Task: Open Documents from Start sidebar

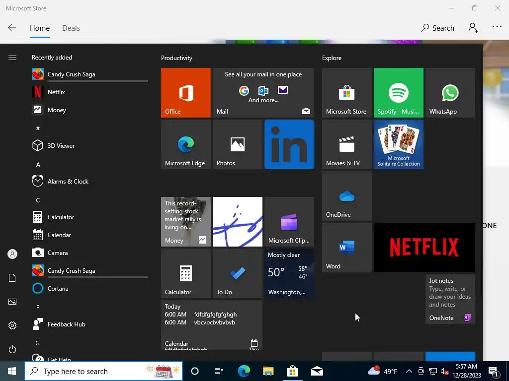Action: click(12, 278)
